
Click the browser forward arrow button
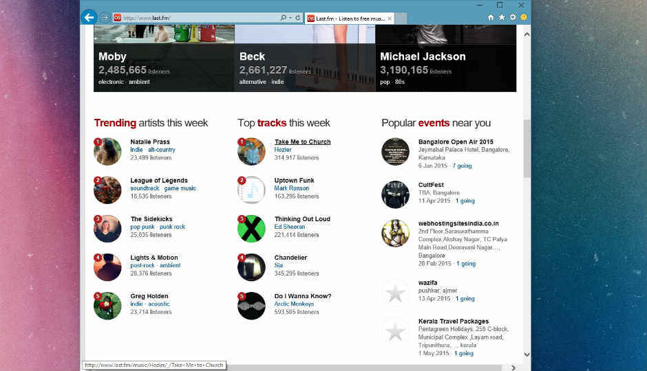[x=105, y=18]
